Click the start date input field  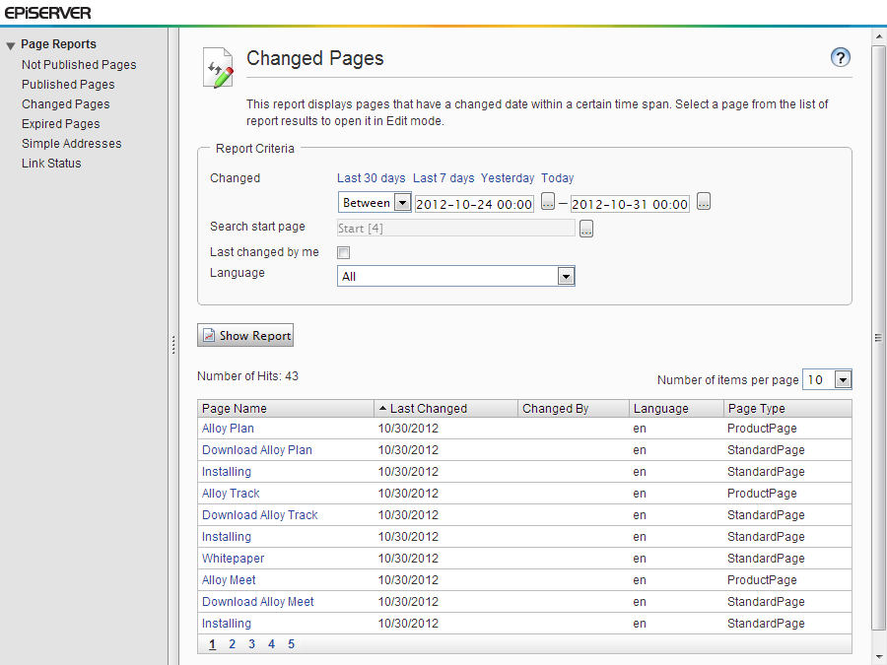(474, 204)
